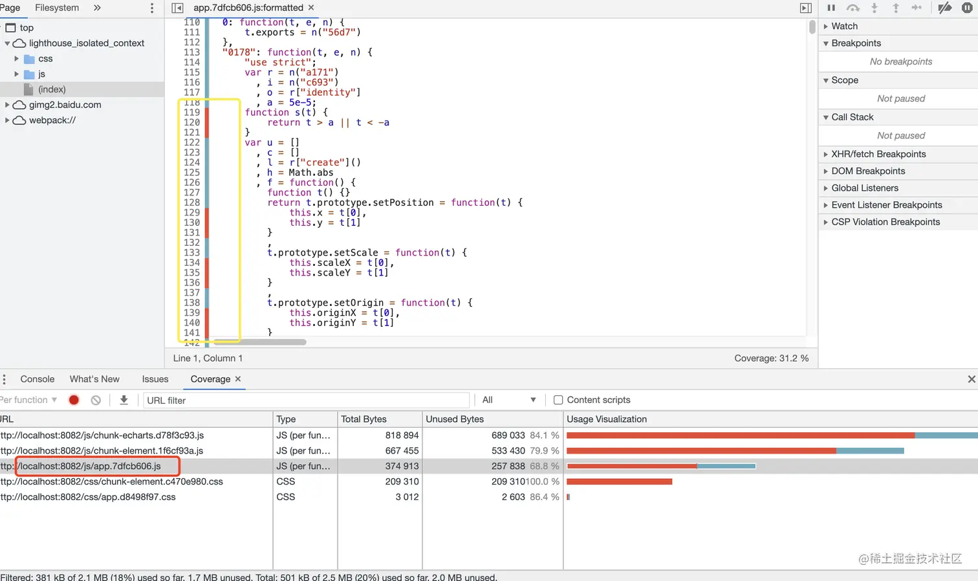978x581 pixels.
Task: Click the more tabs chevron next to Filesystem
Action: tap(97, 8)
